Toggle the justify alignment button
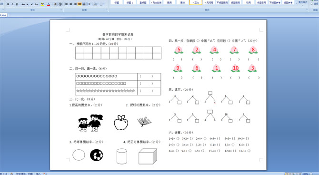 pos(80,4)
